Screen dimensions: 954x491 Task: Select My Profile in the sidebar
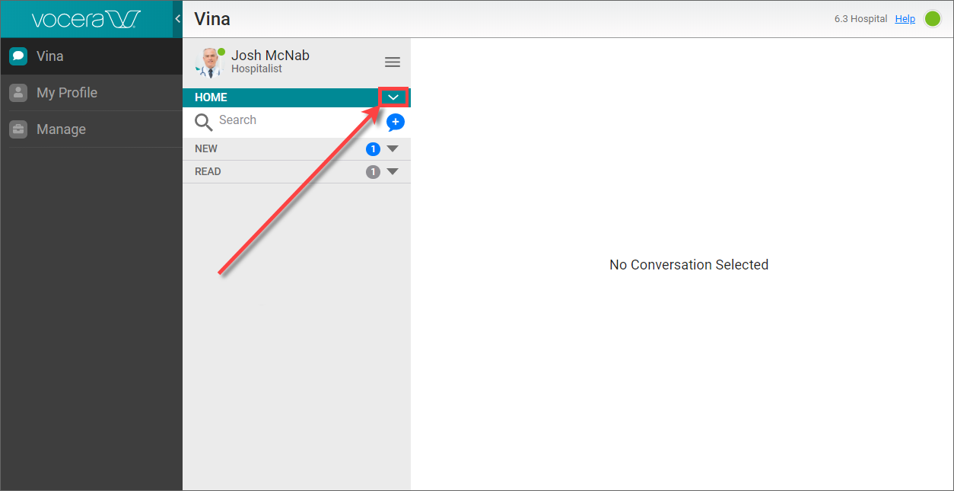67,93
